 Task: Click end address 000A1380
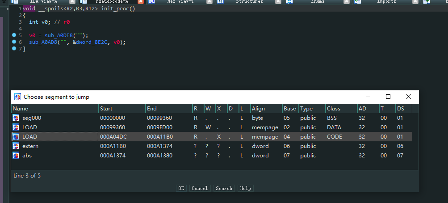(159, 156)
